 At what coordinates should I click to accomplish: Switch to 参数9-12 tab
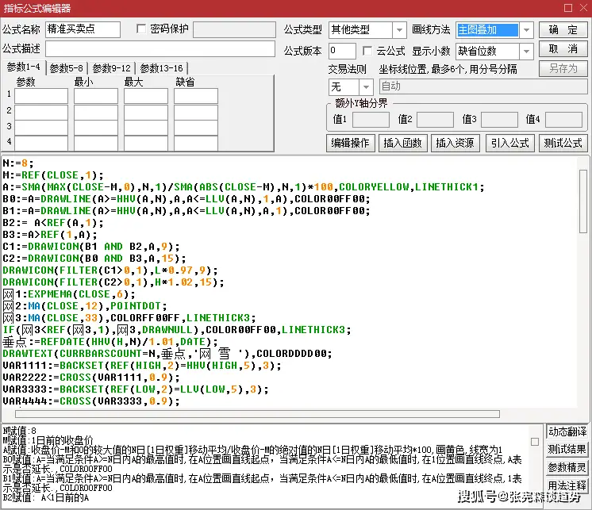pos(112,68)
